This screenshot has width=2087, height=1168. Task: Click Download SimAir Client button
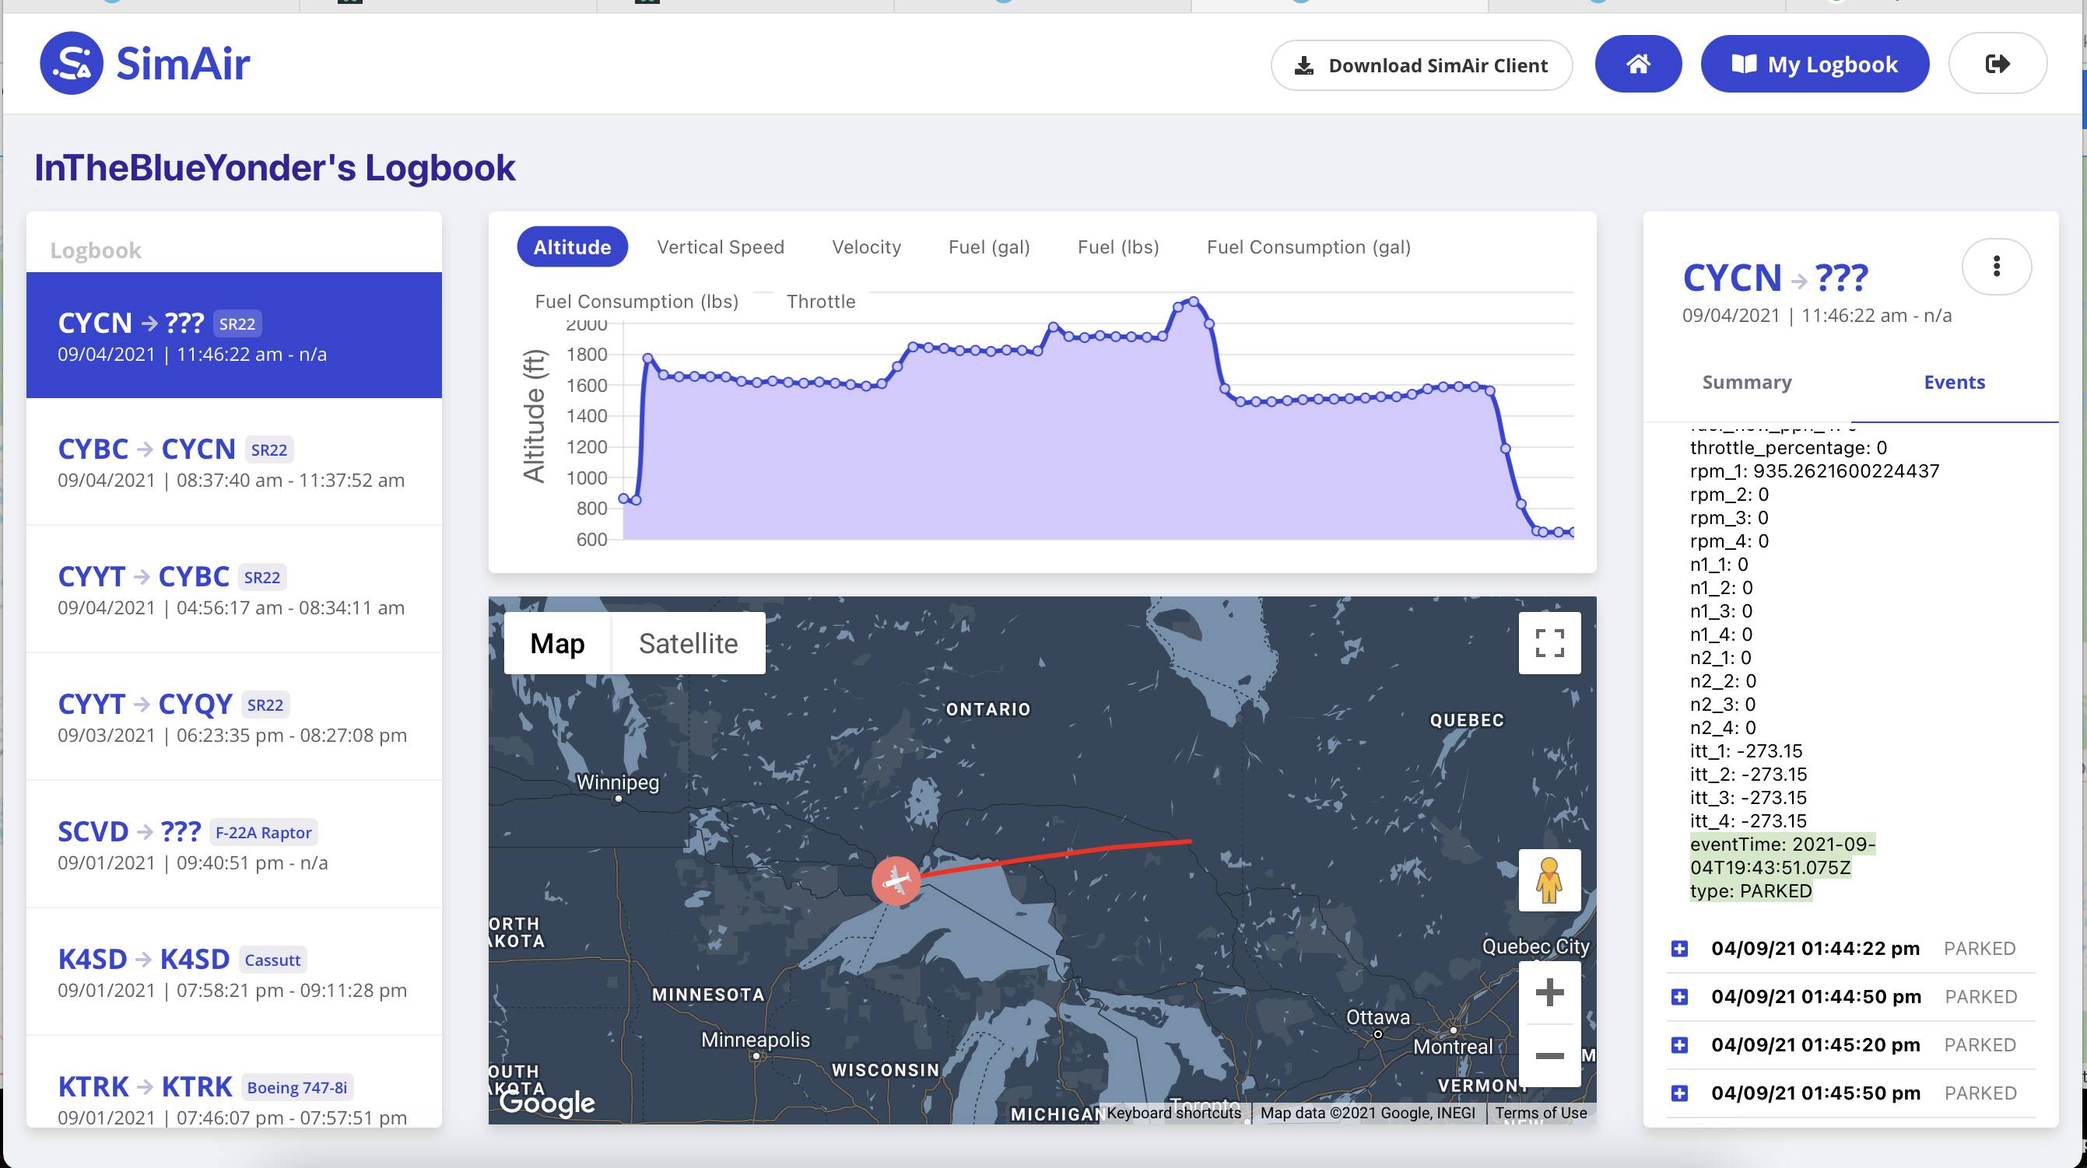(1422, 65)
